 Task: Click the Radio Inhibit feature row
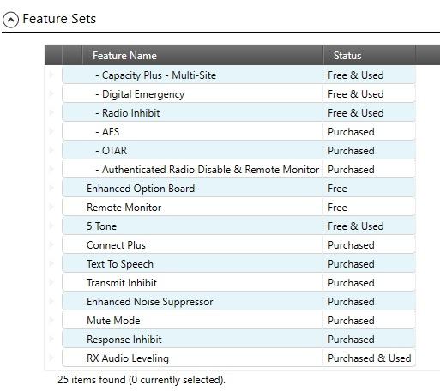coord(238,113)
